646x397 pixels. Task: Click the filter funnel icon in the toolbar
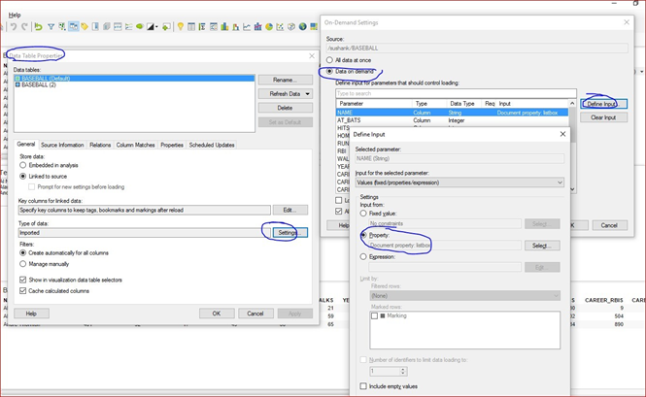[x=51, y=27]
